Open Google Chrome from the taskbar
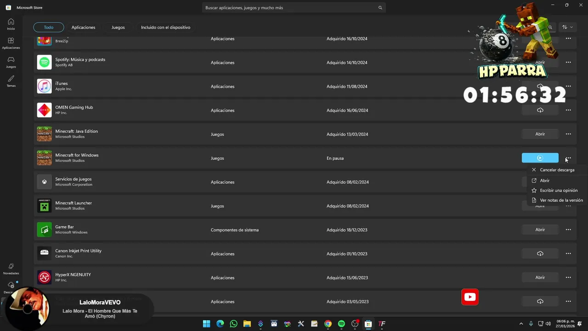This screenshot has width=588, height=331. [328, 324]
